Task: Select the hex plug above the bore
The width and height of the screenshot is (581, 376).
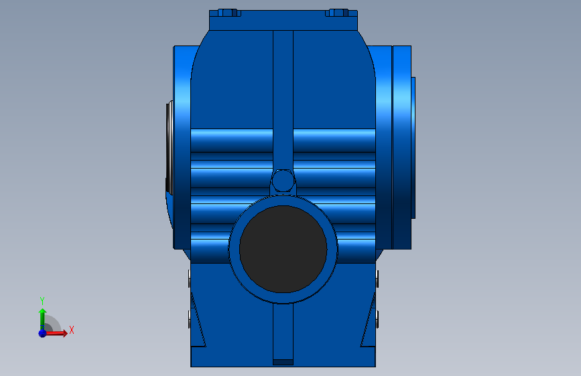Action: (283, 181)
